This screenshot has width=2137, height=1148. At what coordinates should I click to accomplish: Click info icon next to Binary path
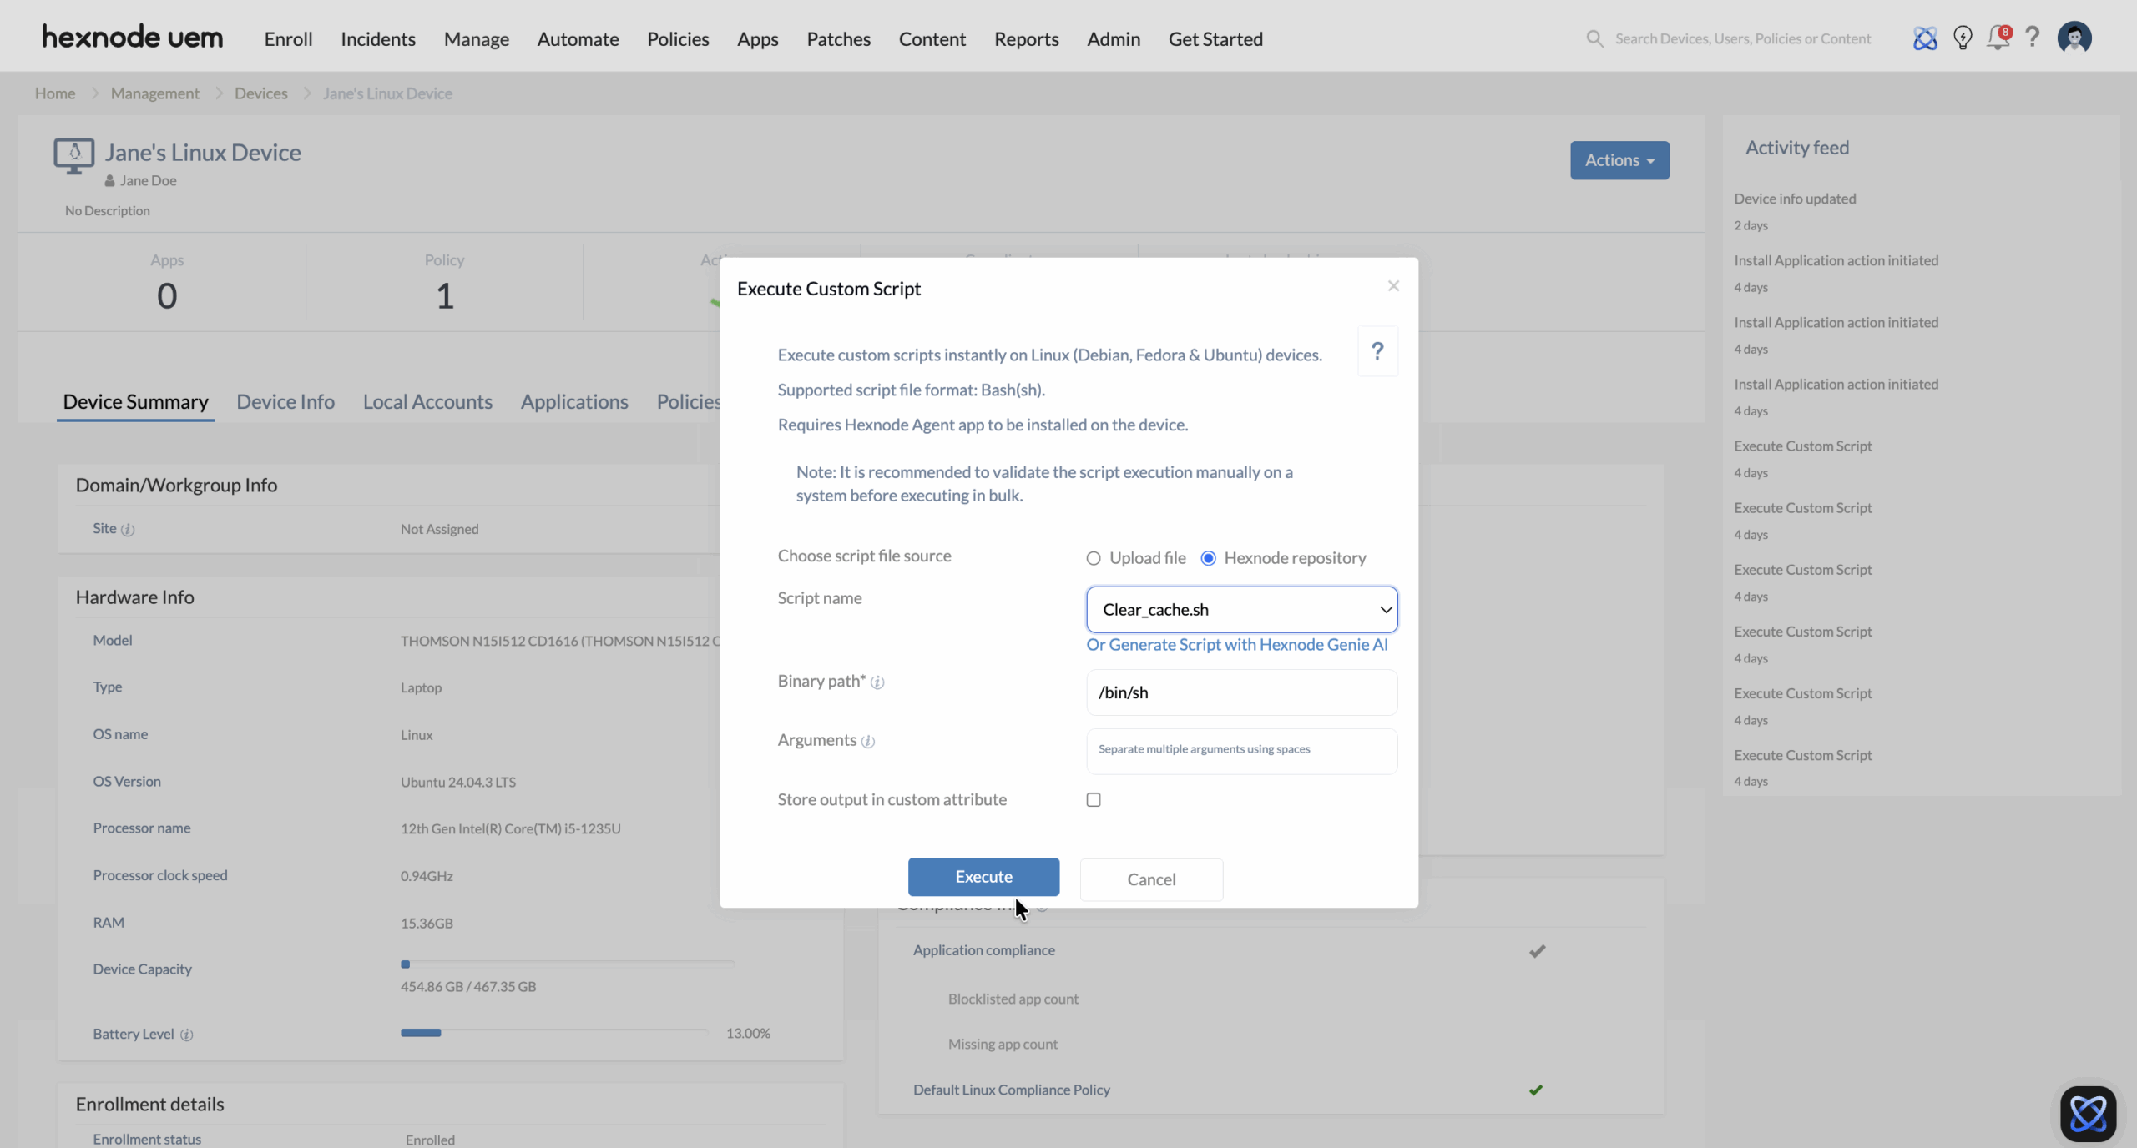[877, 682]
